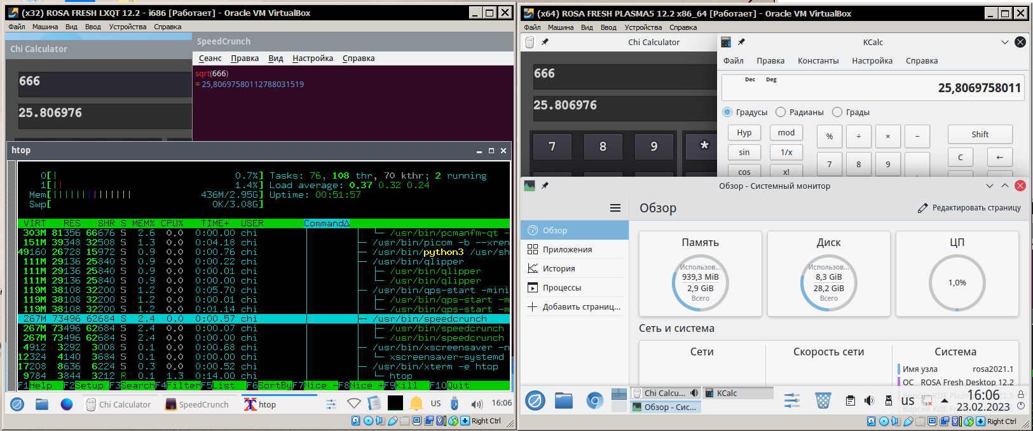Open Сеанс menu in SpeedCrunch
The width and height of the screenshot is (1033, 431).
(x=210, y=58)
